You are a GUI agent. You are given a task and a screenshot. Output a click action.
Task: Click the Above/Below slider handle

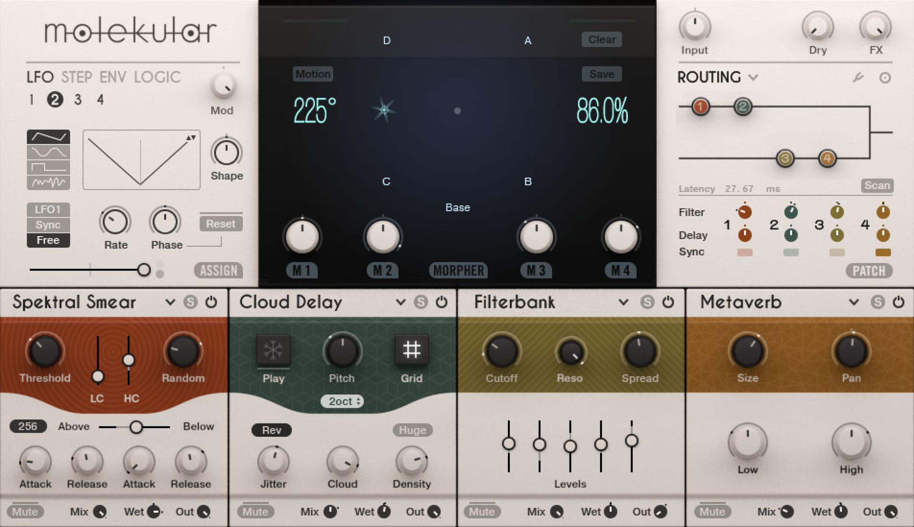click(x=136, y=427)
